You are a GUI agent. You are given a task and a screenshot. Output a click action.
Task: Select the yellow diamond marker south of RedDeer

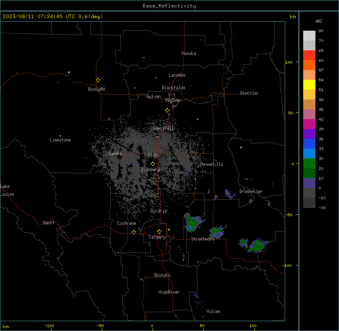[x=168, y=110]
